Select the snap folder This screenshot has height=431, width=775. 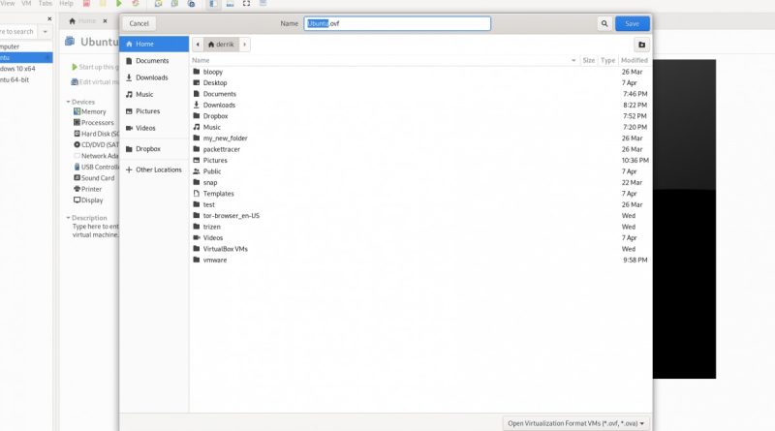420,182
